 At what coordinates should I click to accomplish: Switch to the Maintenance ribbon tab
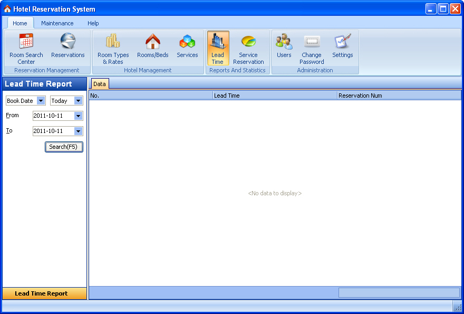point(57,23)
